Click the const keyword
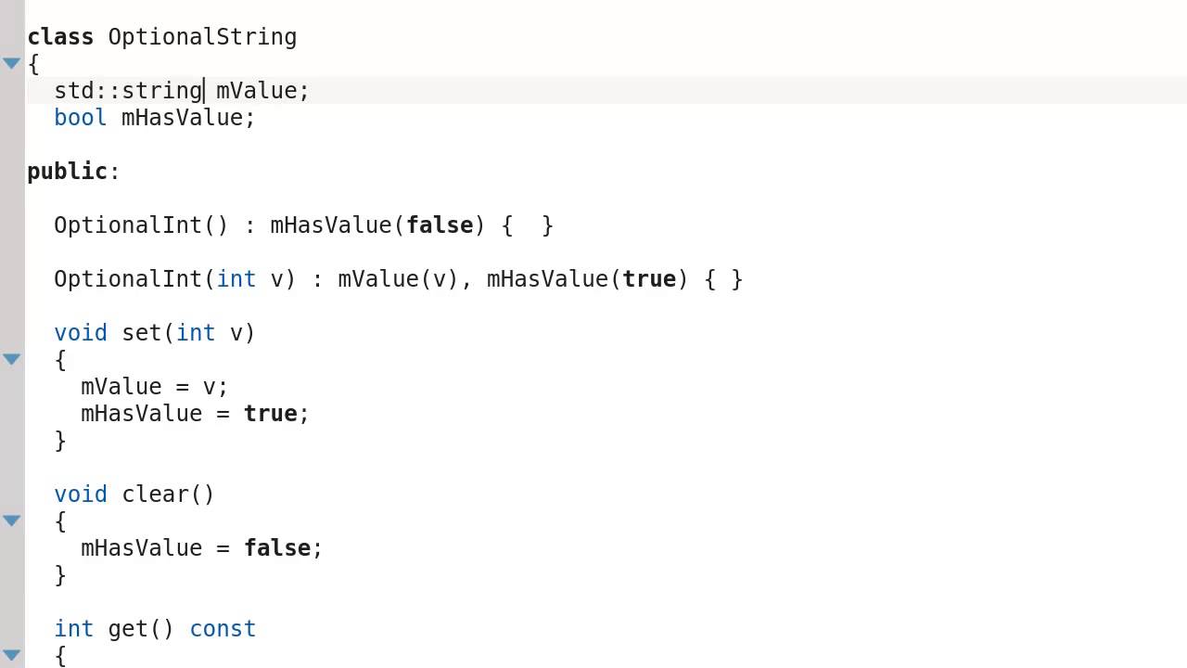1187x668 pixels. 223,629
